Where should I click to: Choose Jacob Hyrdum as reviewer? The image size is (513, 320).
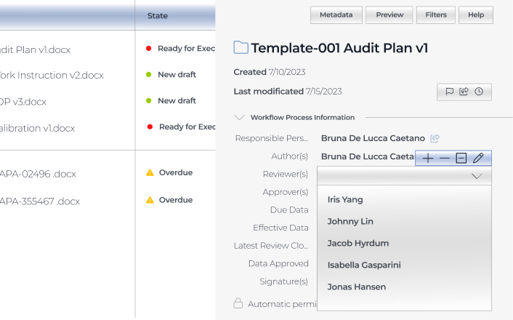point(358,243)
